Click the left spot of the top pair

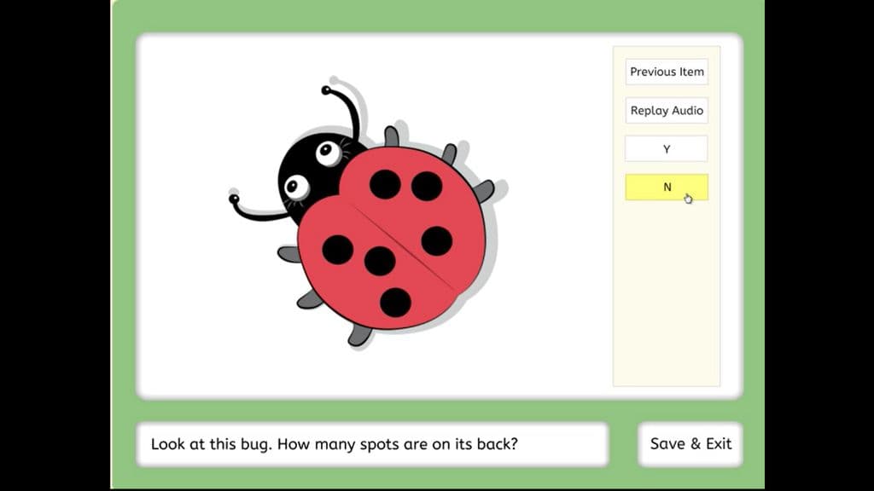(x=385, y=184)
